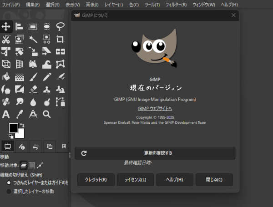Select the Heal bandage tool

(x=6, y=101)
